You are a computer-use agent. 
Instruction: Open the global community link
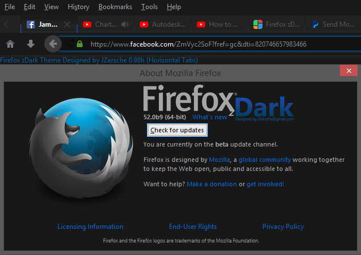pyautogui.click(x=265, y=160)
